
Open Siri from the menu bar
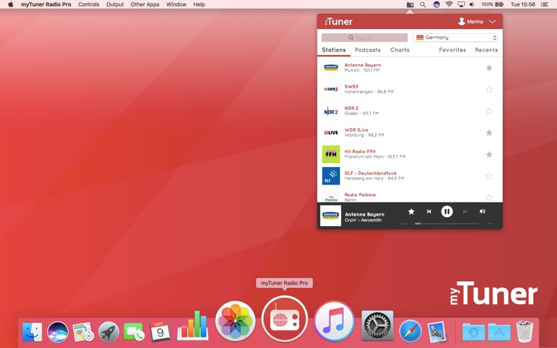click(x=437, y=5)
